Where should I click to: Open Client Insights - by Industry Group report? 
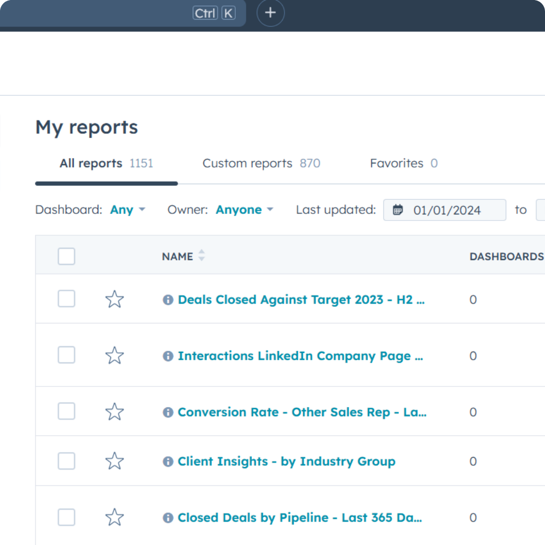coord(287,462)
